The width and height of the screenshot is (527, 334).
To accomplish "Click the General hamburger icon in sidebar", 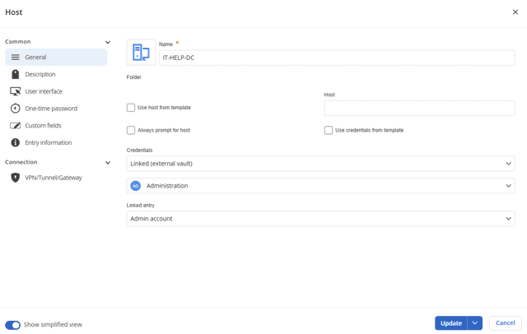I will (x=15, y=58).
